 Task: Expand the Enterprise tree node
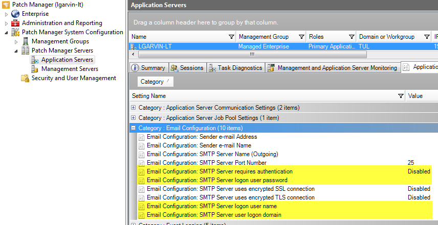click(x=7, y=14)
